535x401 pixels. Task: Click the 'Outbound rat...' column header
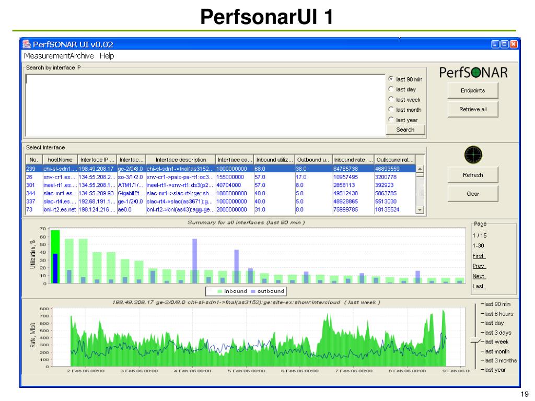[395, 160]
